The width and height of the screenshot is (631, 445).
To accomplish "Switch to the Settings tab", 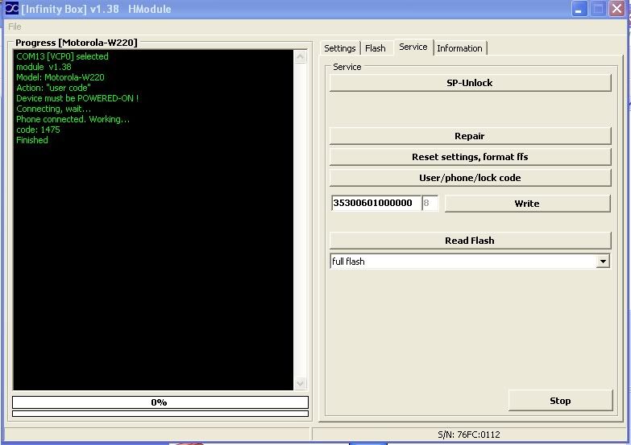I will point(339,48).
